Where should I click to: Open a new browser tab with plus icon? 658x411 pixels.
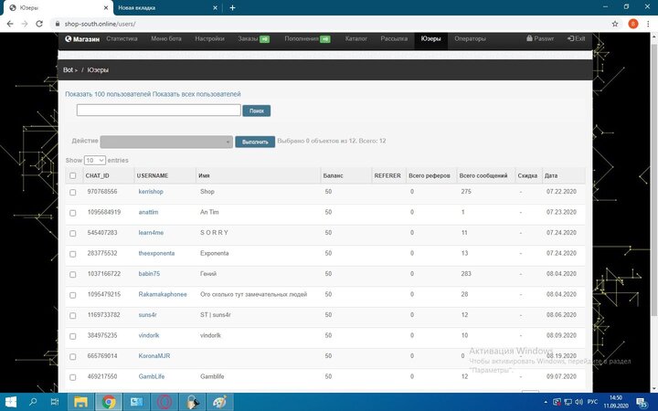(x=232, y=7)
